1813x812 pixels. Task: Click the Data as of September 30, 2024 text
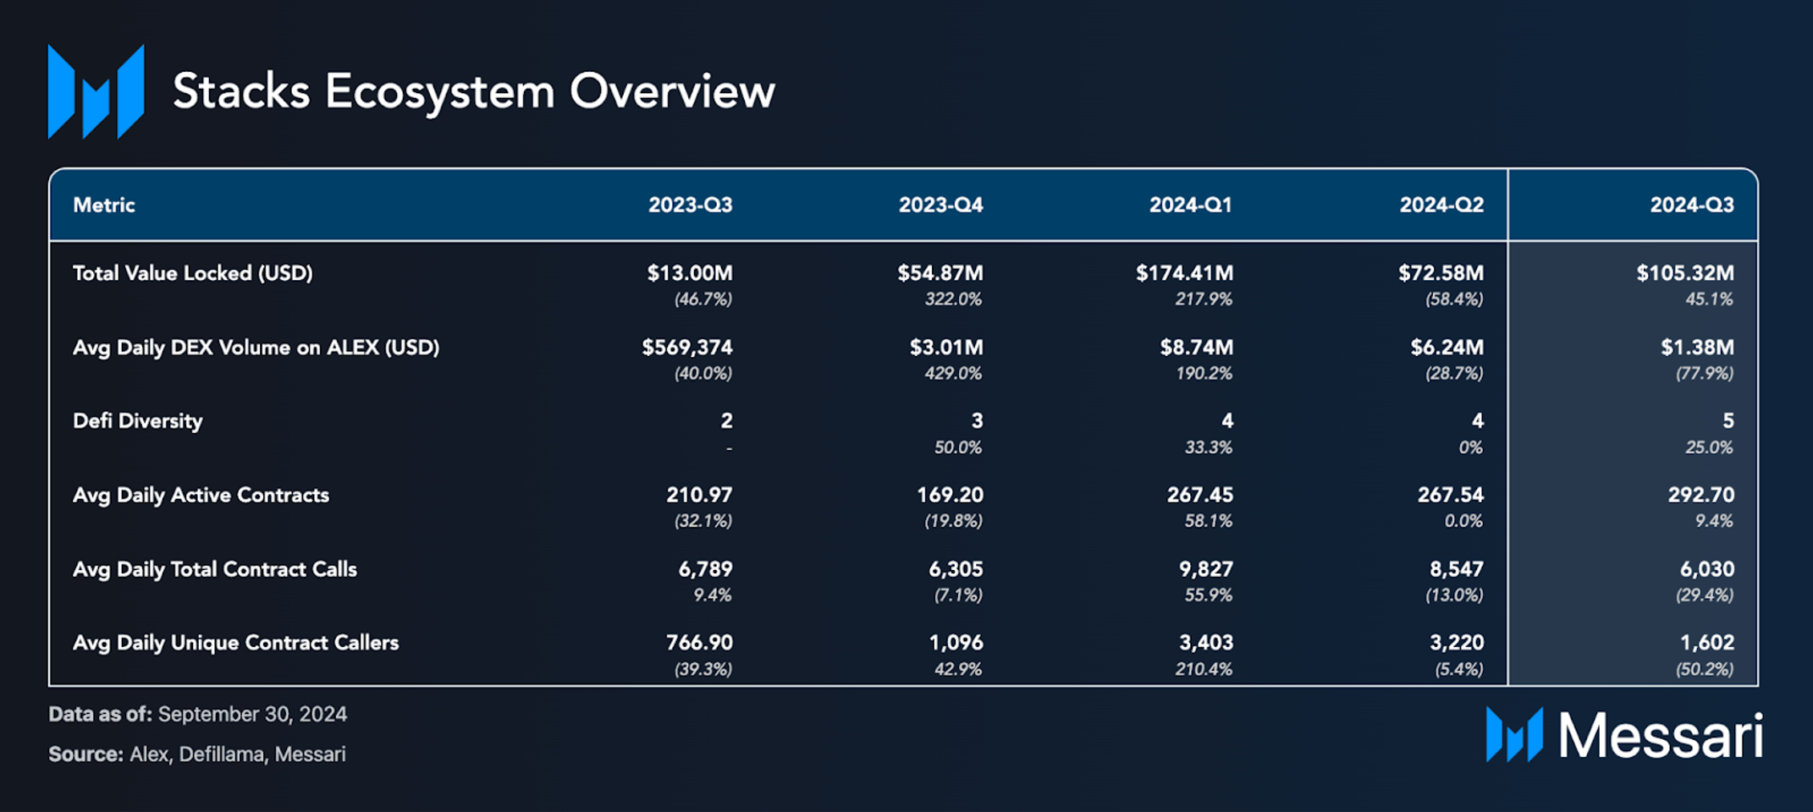coord(198,715)
